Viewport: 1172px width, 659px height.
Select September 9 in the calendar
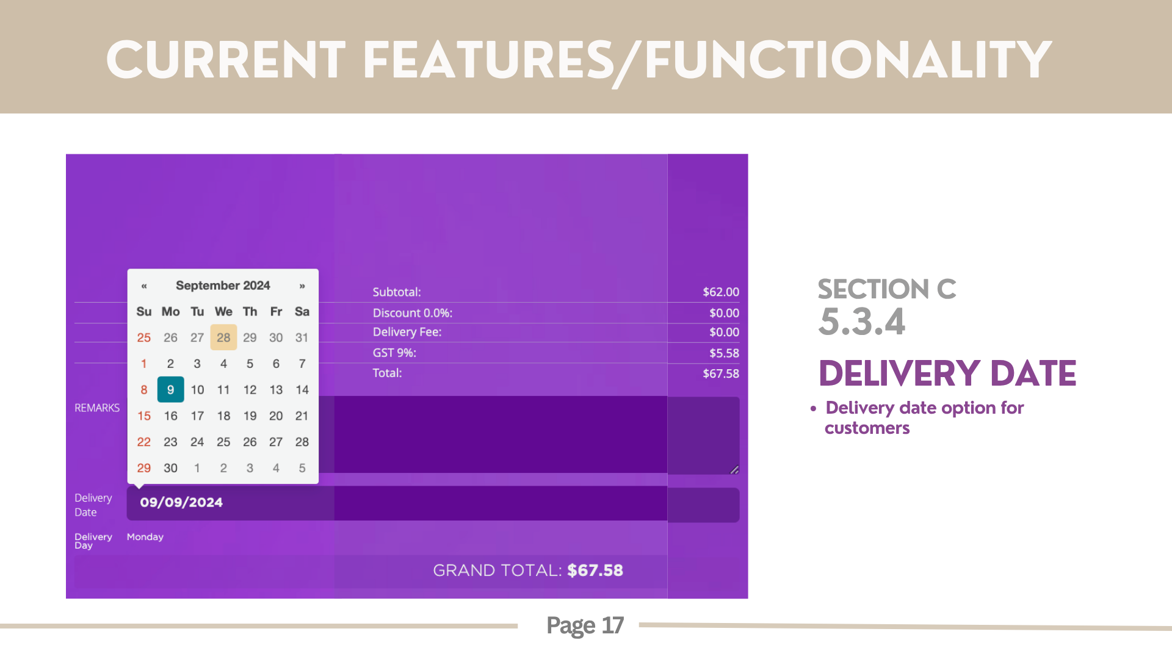pyautogui.click(x=170, y=389)
